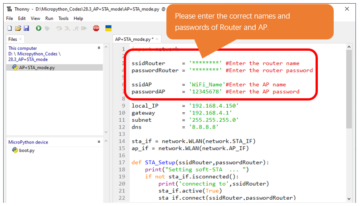Open the Tools menu
This screenshot has height=206, width=360.
(x=63, y=18)
